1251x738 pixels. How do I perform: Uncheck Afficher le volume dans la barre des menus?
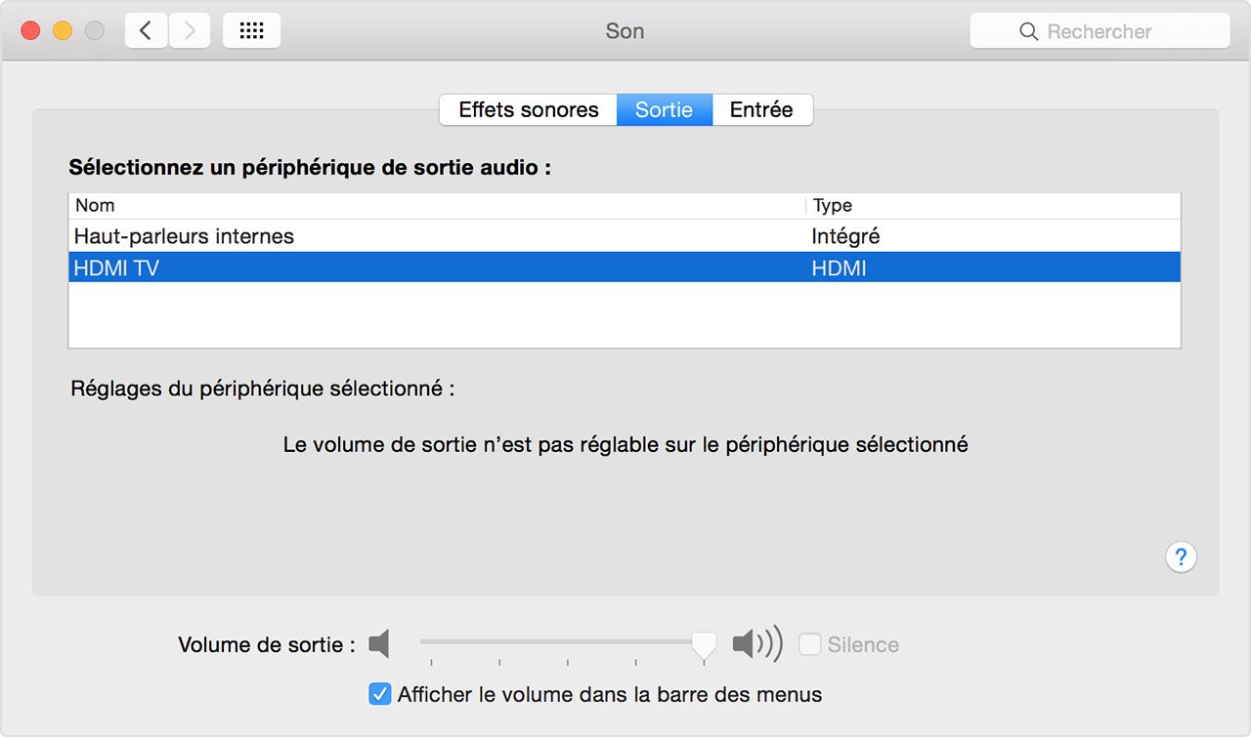click(x=380, y=695)
